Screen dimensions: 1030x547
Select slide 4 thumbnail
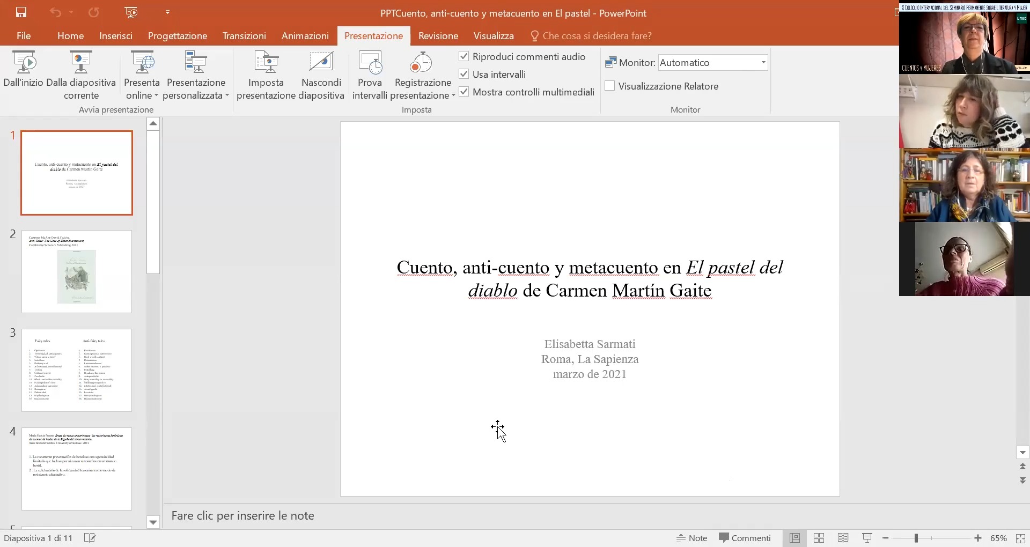coord(77,469)
